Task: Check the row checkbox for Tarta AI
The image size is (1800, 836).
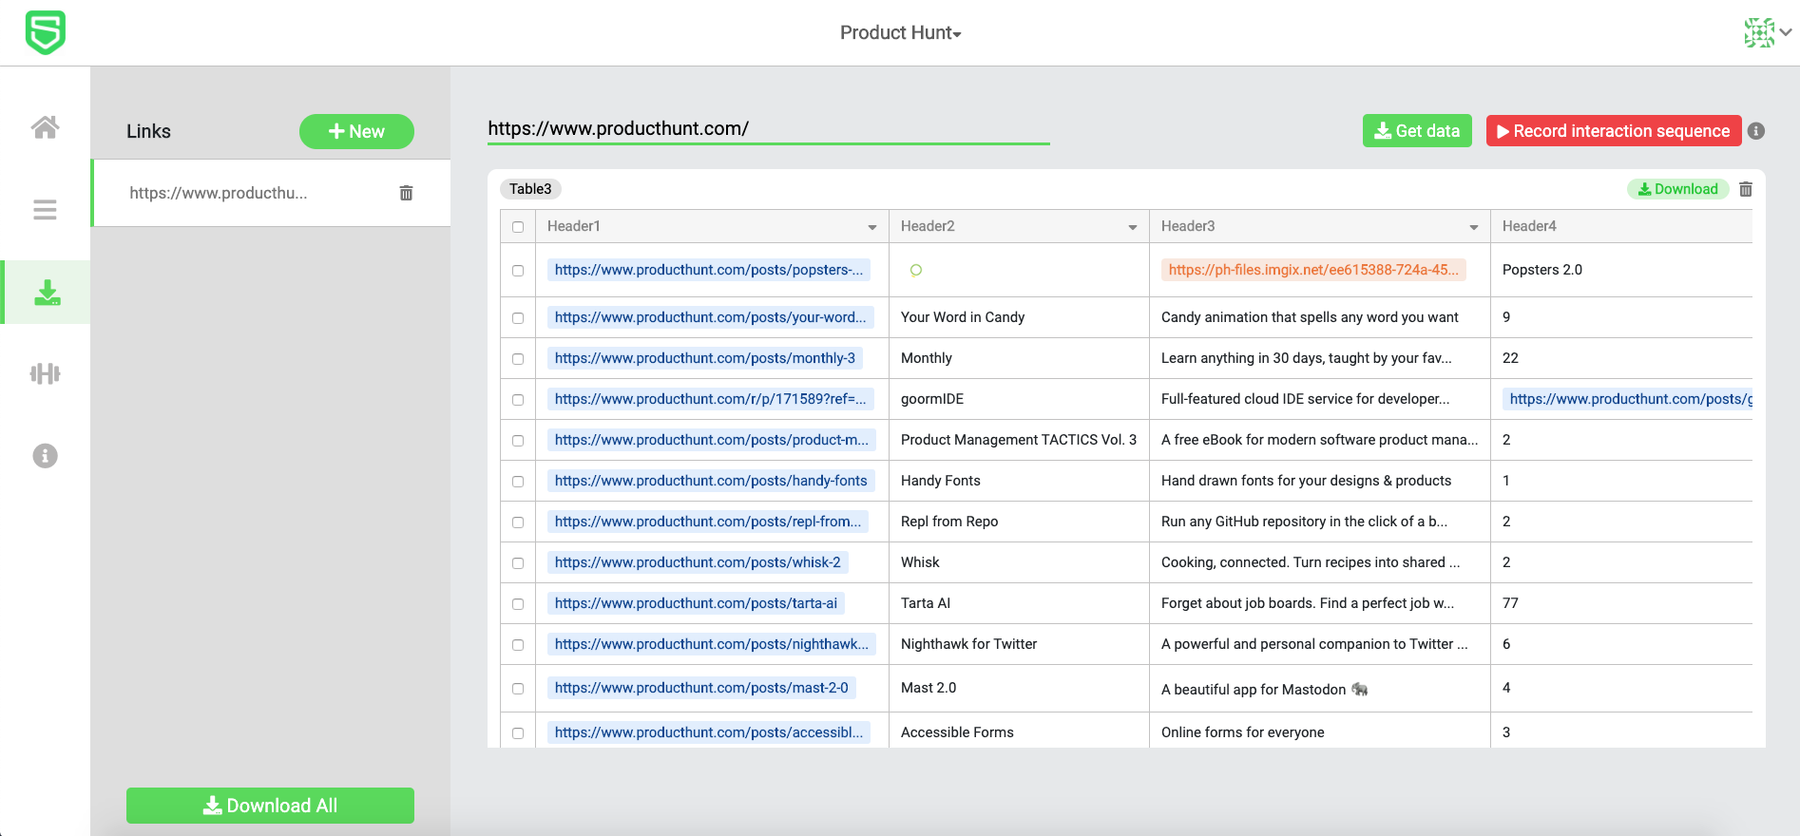Action: pyautogui.click(x=518, y=604)
